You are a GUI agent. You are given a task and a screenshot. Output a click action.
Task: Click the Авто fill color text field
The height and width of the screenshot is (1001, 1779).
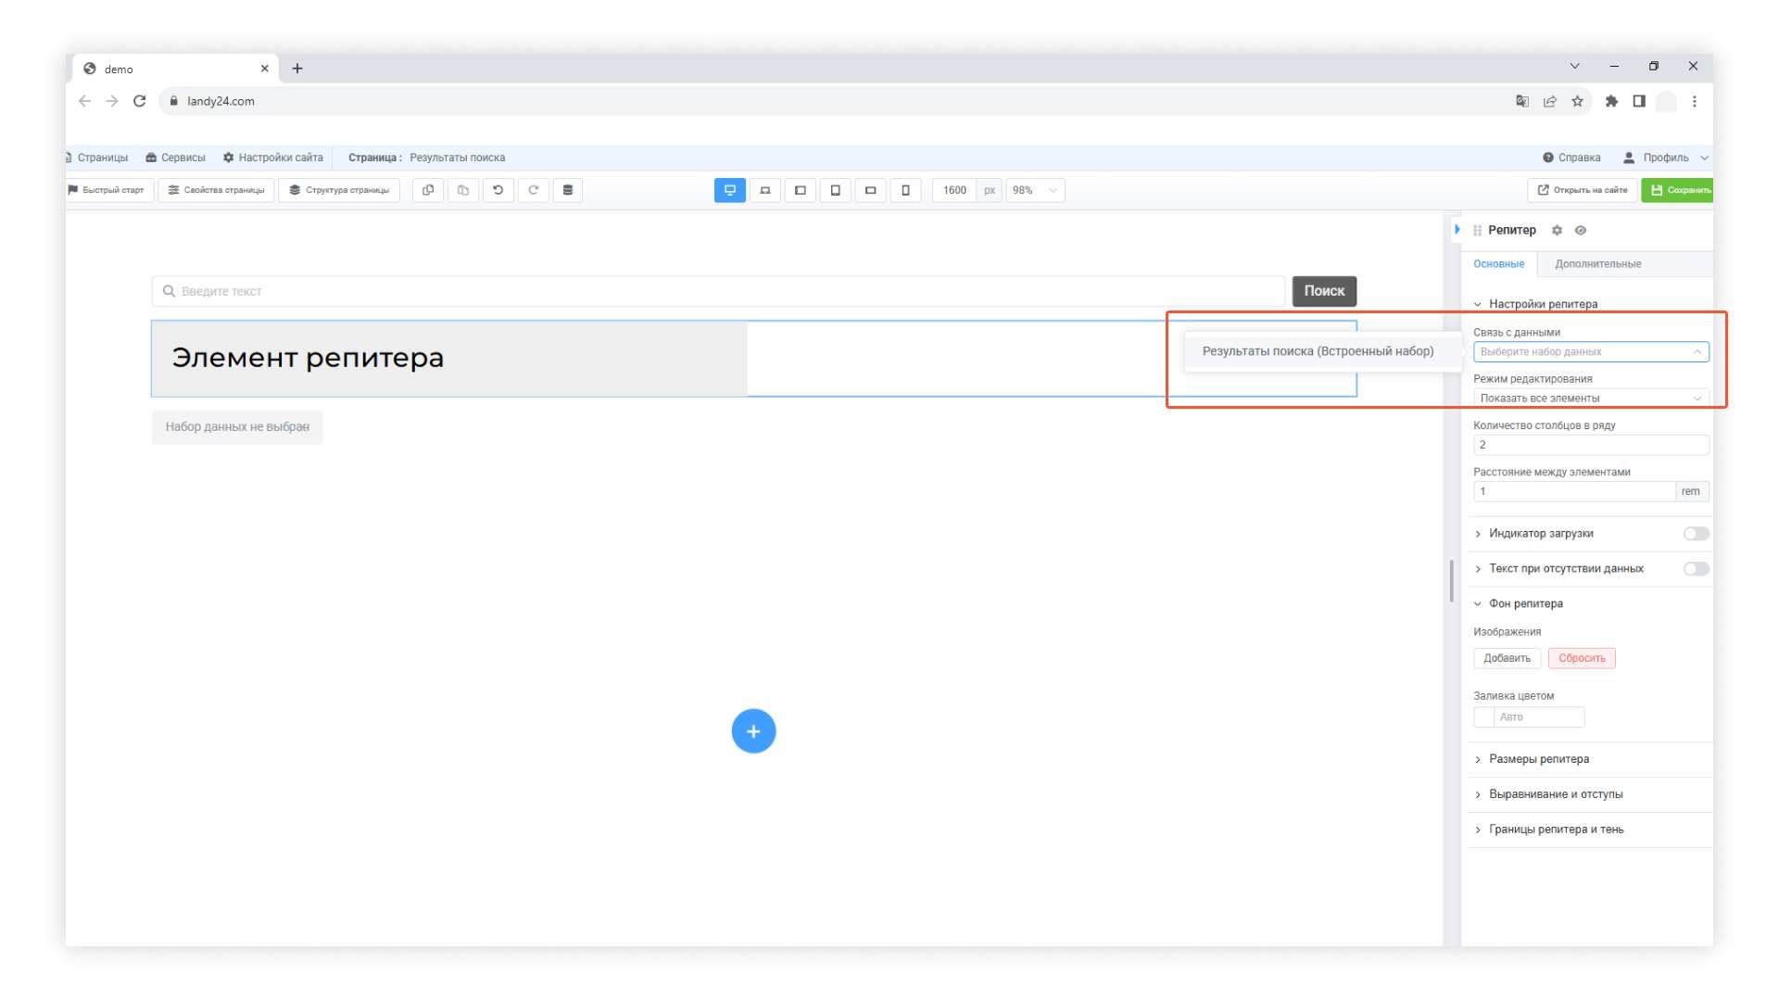coord(1539,717)
